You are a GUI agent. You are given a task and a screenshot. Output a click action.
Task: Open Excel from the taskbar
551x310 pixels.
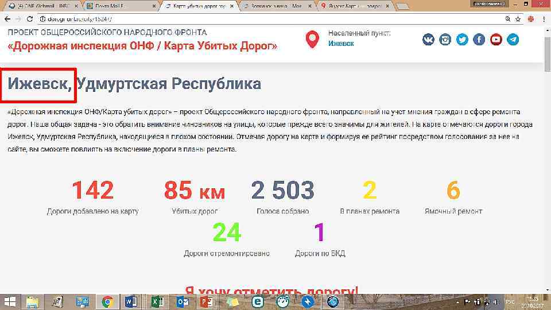coord(157,302)
